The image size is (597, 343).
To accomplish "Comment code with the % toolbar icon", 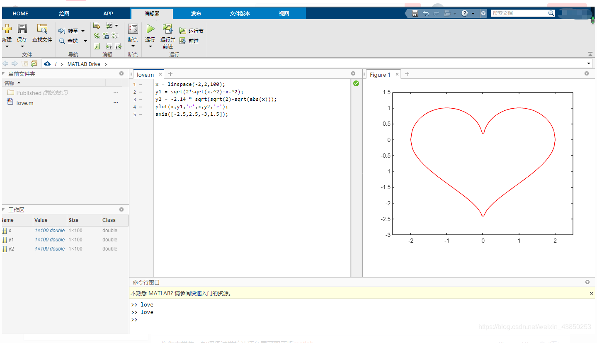I will point(96,35).
